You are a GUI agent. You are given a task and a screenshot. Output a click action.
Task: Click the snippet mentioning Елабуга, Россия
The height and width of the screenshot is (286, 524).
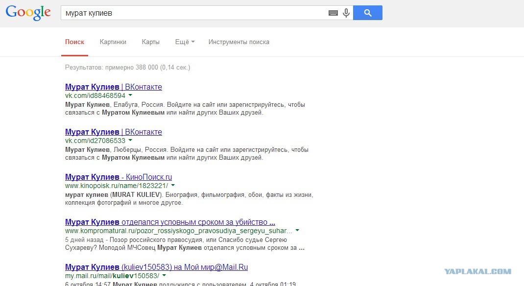[185, 109]
